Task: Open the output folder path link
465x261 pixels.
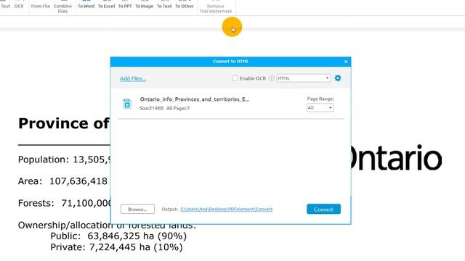Action: (x=226, y=210)
